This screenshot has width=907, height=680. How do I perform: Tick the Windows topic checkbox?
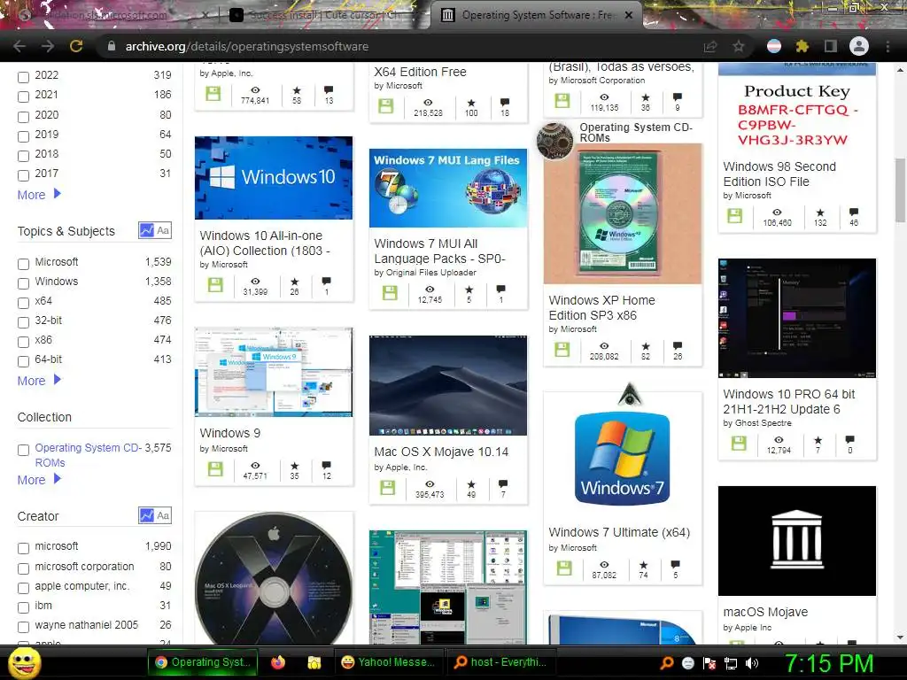point(23,283)
